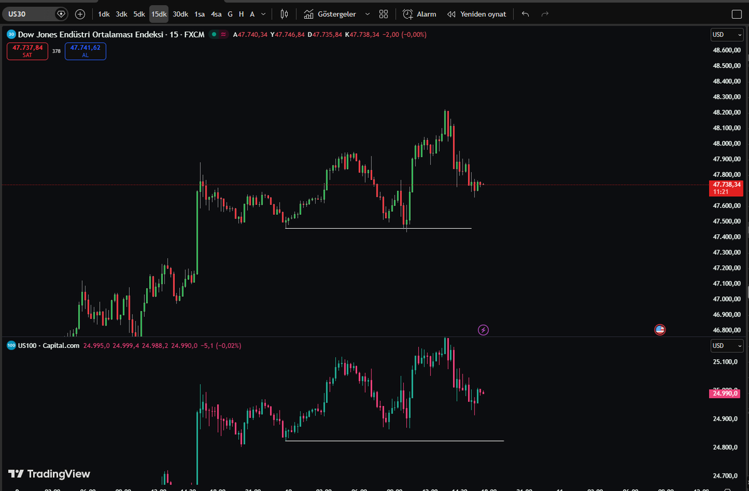Click the 48.200,00 price axis label
The width and height of the screenshot is (749, 491).
click(x=727, y=112)
